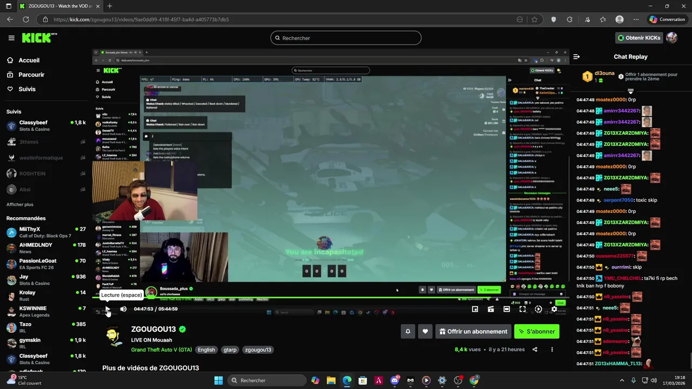The image size is (692, 389).
Task: Enter fullscreen on the video
Action: coord(522,309)
